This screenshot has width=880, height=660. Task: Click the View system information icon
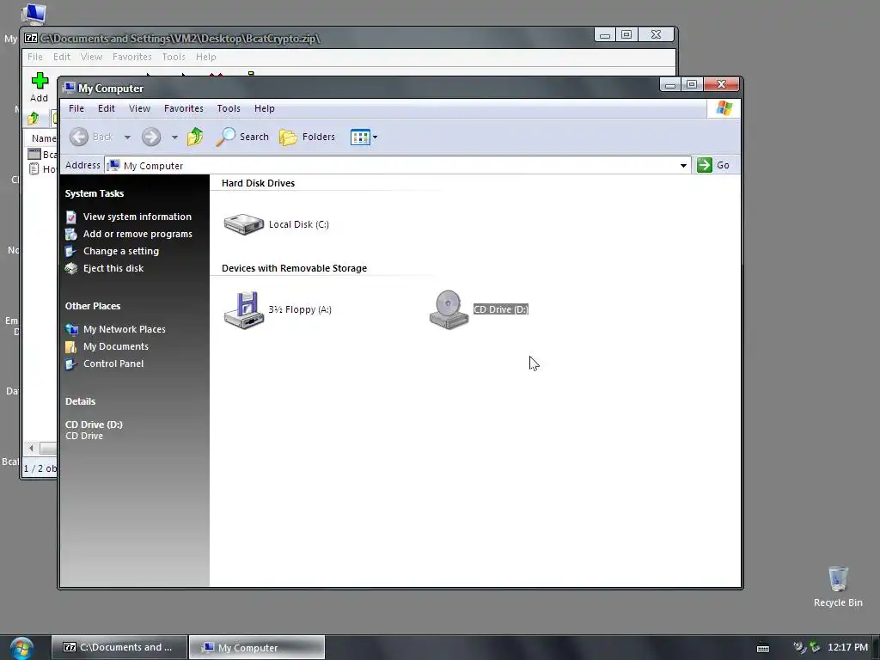tap(70, 217)
